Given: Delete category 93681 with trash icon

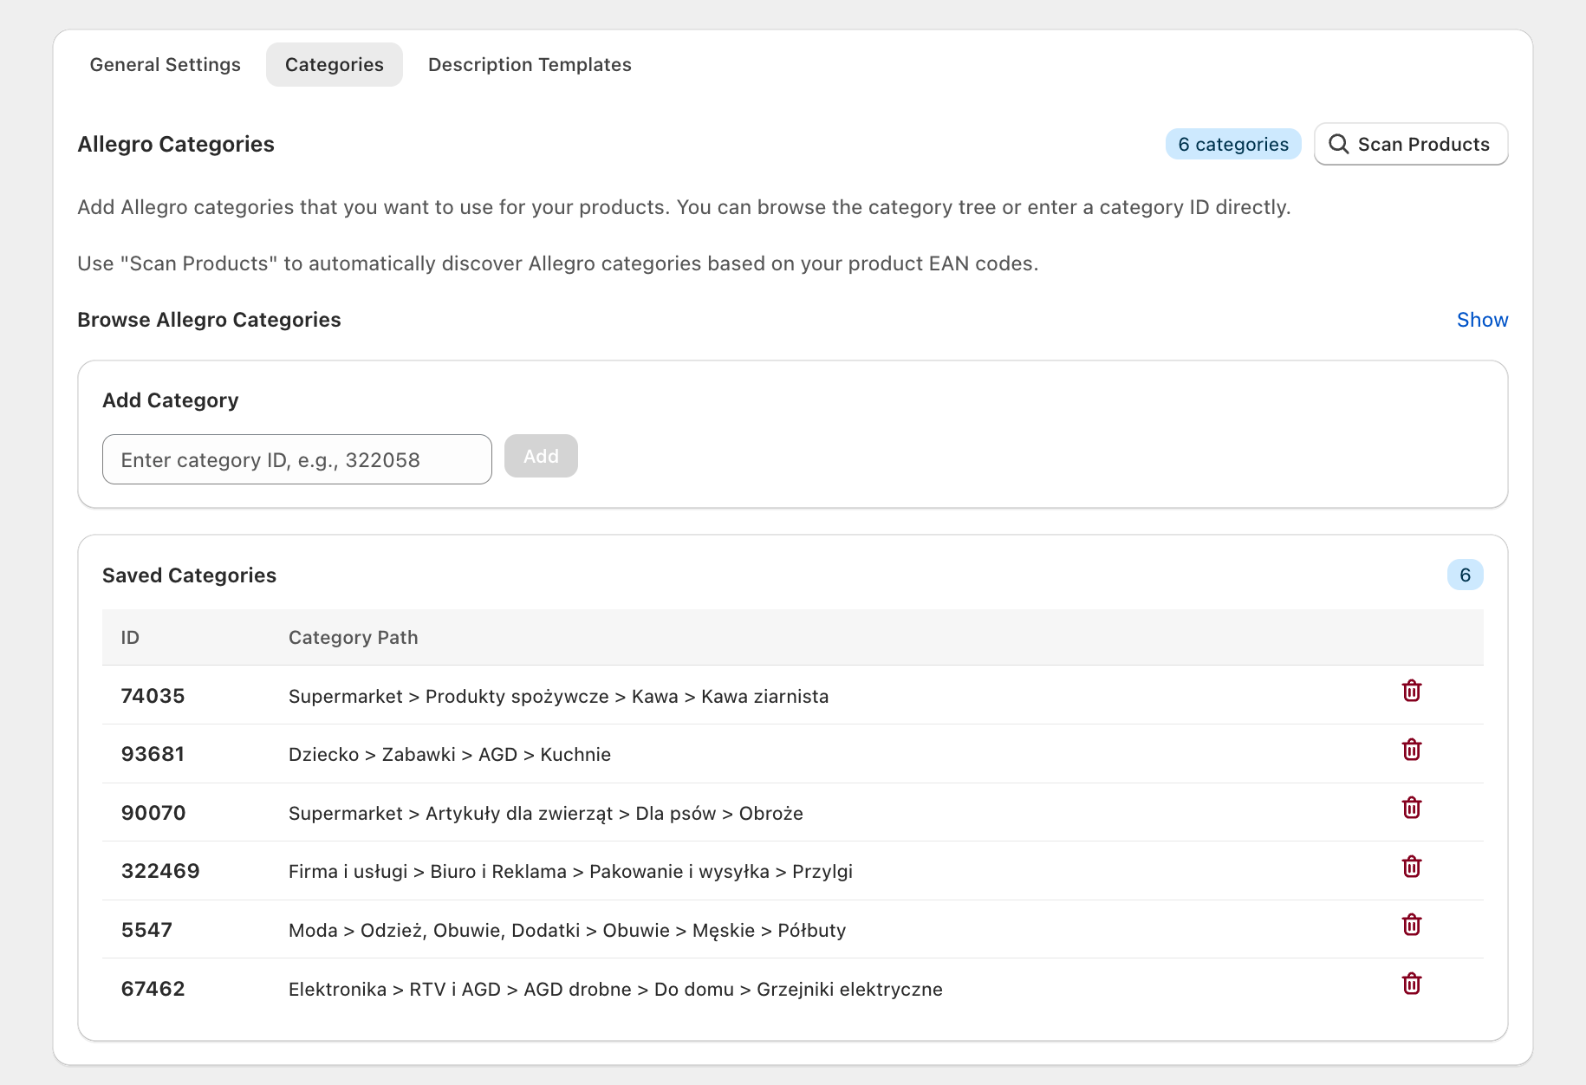Looking at the screenshot, I should [x=1411, y=750].
